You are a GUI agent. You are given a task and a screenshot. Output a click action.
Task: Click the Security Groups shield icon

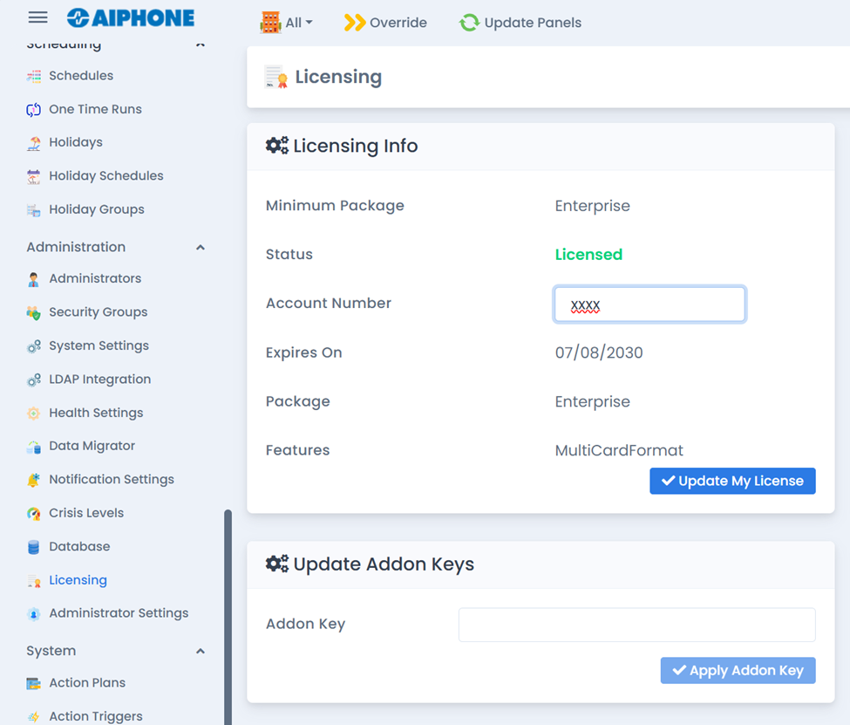pos(34,312)
